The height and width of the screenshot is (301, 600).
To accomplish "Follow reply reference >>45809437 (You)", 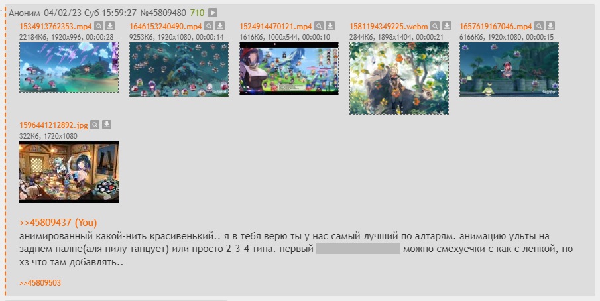I will (58, 223).
